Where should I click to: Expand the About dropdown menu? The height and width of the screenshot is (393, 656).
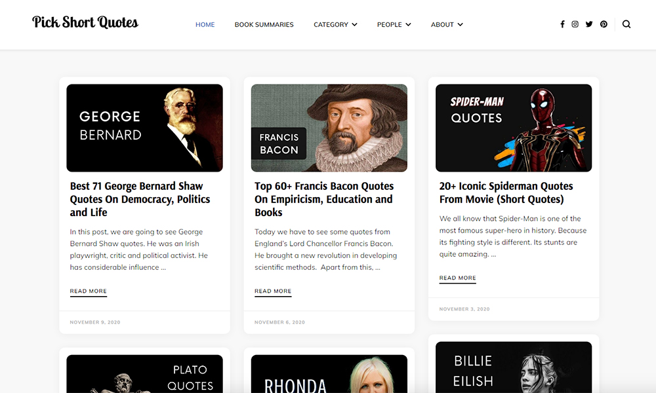click(x=447, y=25)
